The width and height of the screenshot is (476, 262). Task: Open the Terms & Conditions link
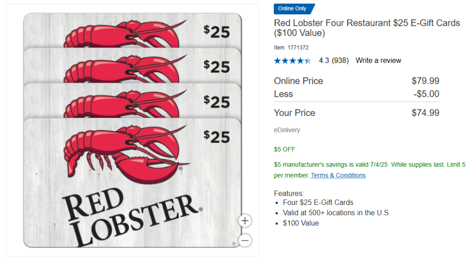coord(338,175)
